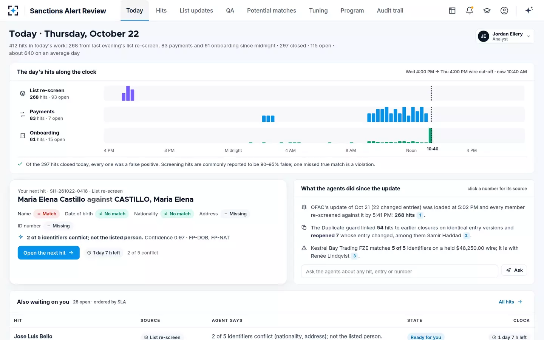Select the Today tab
Viewport: 544px width, 340px height.
tap(134, 11)
